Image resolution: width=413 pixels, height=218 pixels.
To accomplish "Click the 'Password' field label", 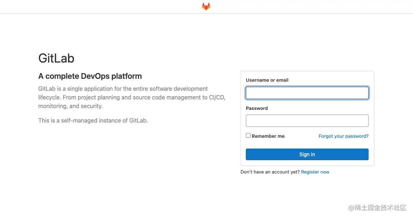I will point(257,108).
